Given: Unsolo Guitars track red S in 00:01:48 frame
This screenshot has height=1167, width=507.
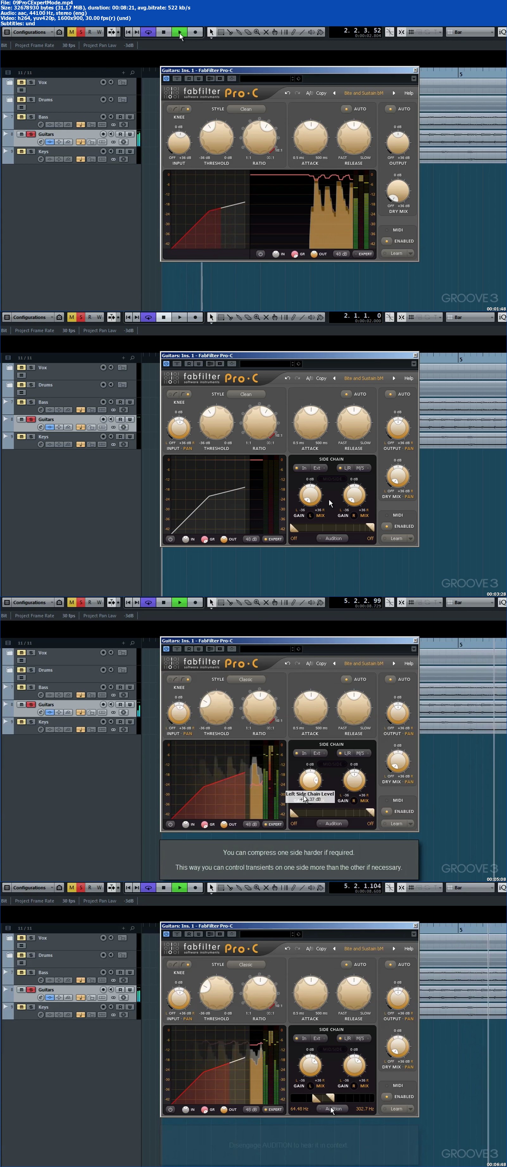Looking at the screenshot, I should (x=31, y=134).
